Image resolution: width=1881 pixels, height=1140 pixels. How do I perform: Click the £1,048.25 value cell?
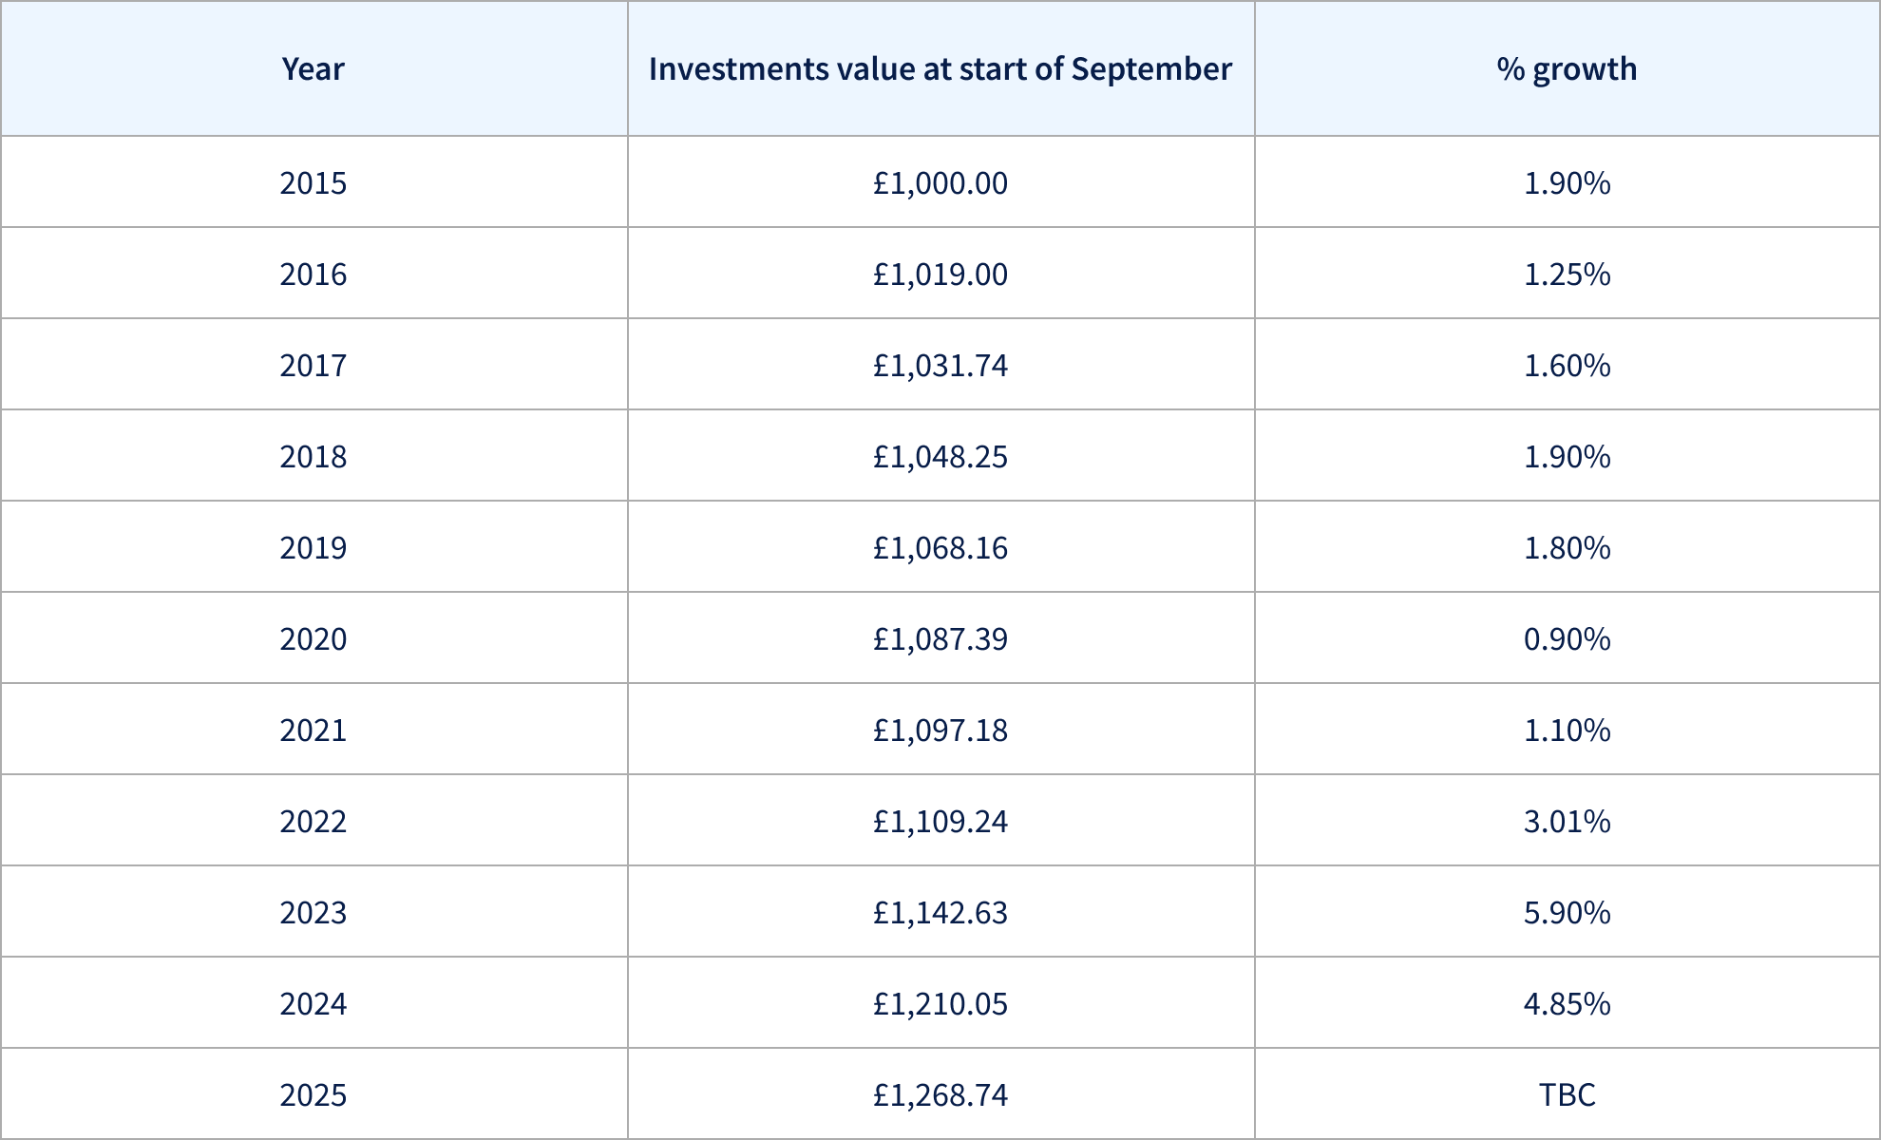tap(940, 456)
